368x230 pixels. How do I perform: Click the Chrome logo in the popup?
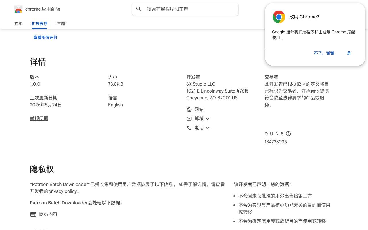point(279,17)
